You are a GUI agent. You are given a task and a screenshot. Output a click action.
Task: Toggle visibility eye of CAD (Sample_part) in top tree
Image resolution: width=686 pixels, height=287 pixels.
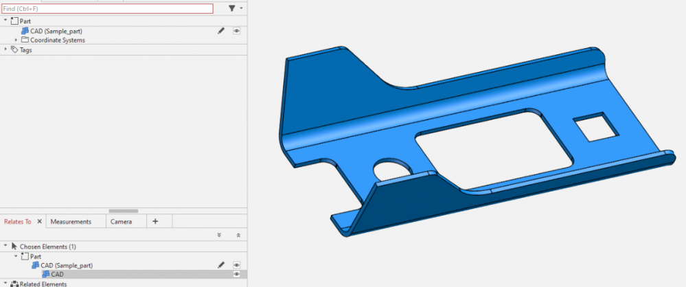click(x=236, y=31)
